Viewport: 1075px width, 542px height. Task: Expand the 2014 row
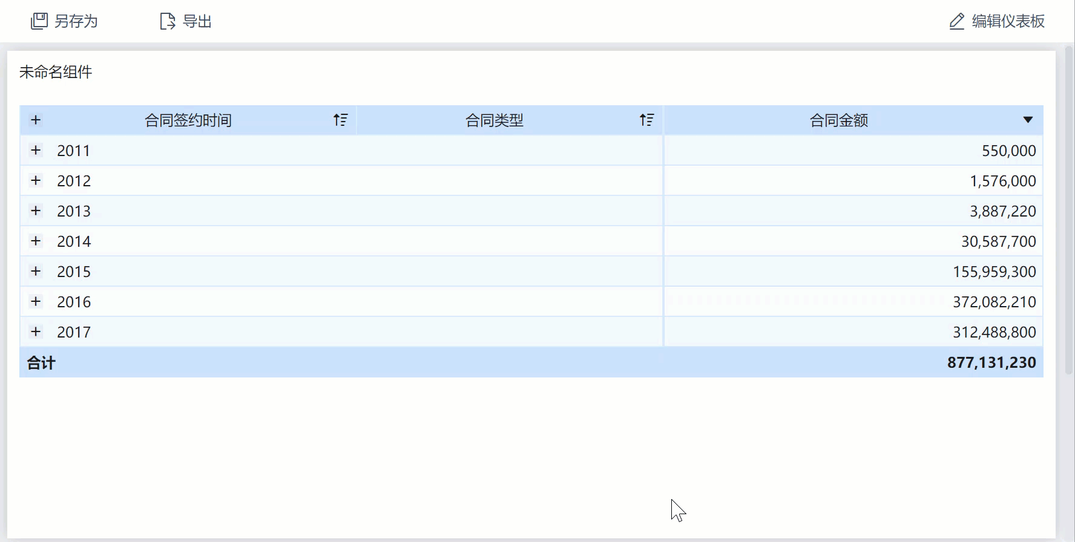36,241
